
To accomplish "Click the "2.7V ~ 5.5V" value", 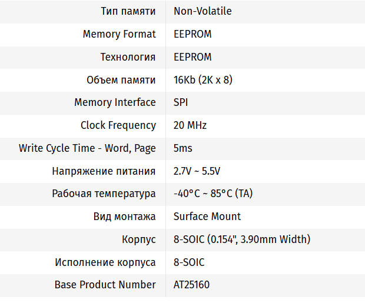I will click(x=197, y=171).
